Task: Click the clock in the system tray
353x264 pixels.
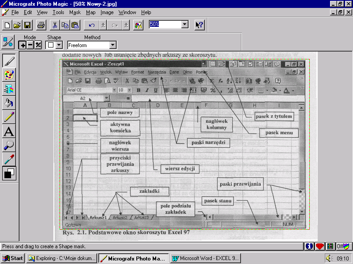Action: [343, 258]
